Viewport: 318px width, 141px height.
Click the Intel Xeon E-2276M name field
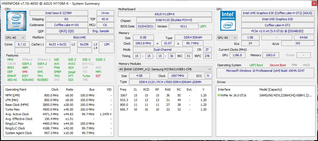(59, 13)
